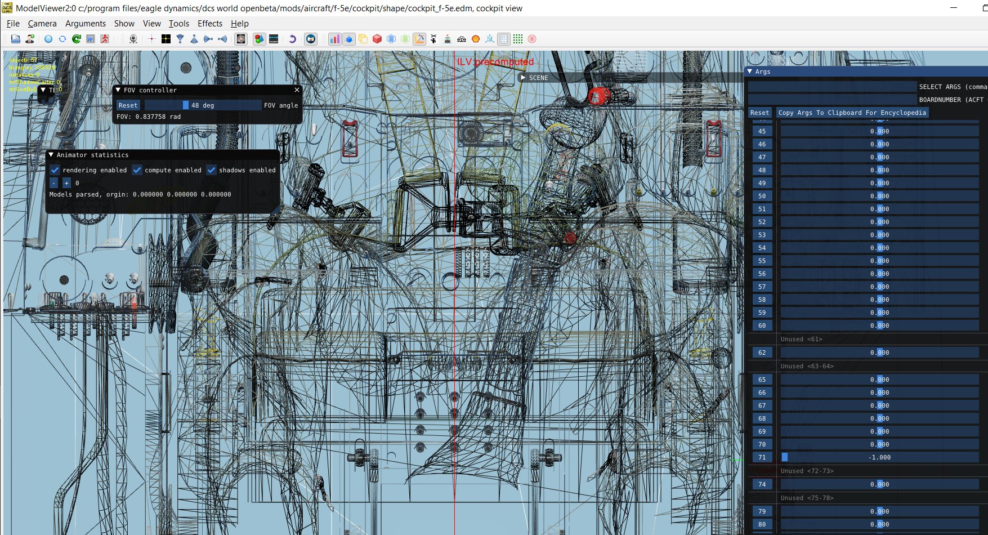Viewport: 988px width, 535px height.
Task: Click the FOV angle slider
Action: [x=203, y=105]
